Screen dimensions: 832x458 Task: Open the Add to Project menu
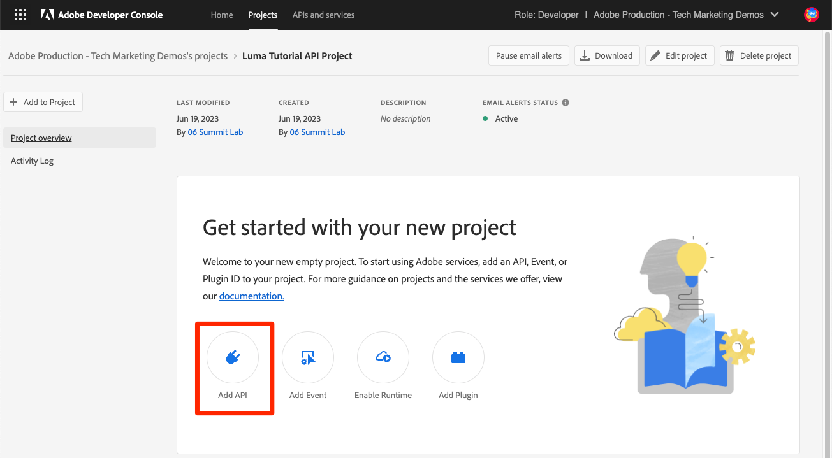pos(43,102)
